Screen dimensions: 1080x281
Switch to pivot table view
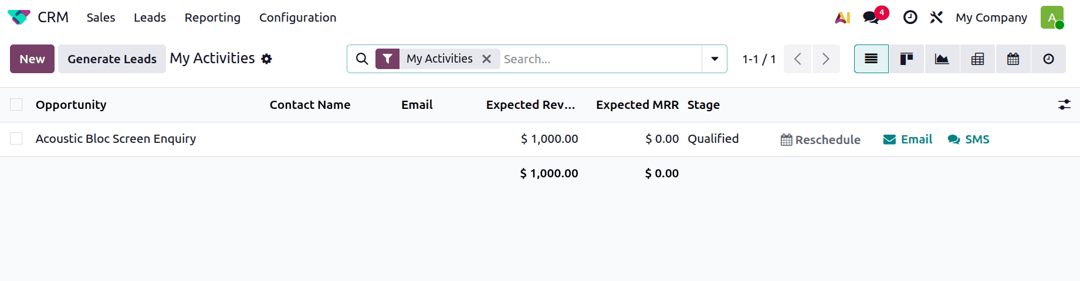click(x=977, y=59)
